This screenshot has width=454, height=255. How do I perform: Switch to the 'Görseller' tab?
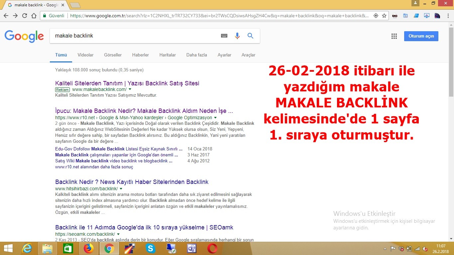(113, 55)
